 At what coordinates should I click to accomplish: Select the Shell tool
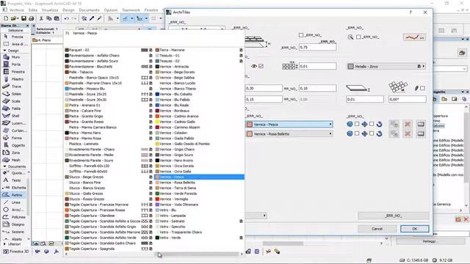click(15, 116)
